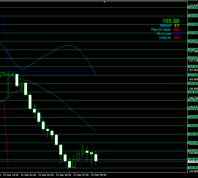Click the 157.800 price level label
Image resolution: width=198 pixels, height=178 pixels.
[193, 7]
